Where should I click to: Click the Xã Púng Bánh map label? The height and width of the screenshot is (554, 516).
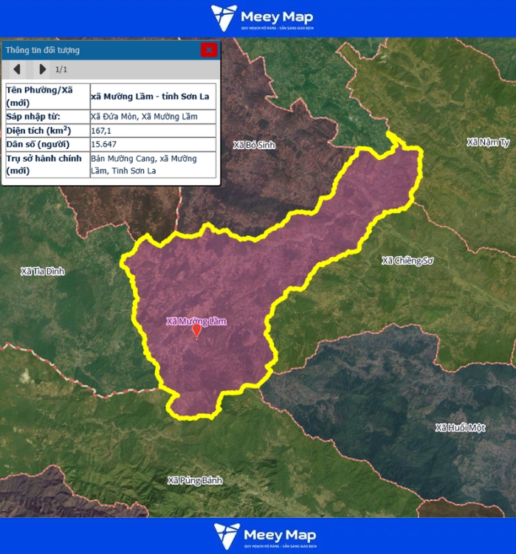click(x=195, y=481)
